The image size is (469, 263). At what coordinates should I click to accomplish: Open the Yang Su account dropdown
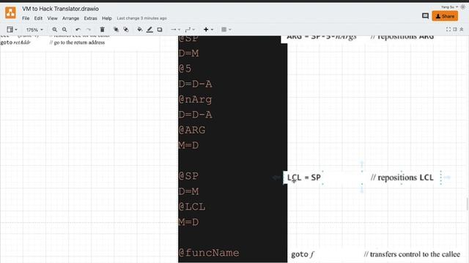tap(449, 7)
